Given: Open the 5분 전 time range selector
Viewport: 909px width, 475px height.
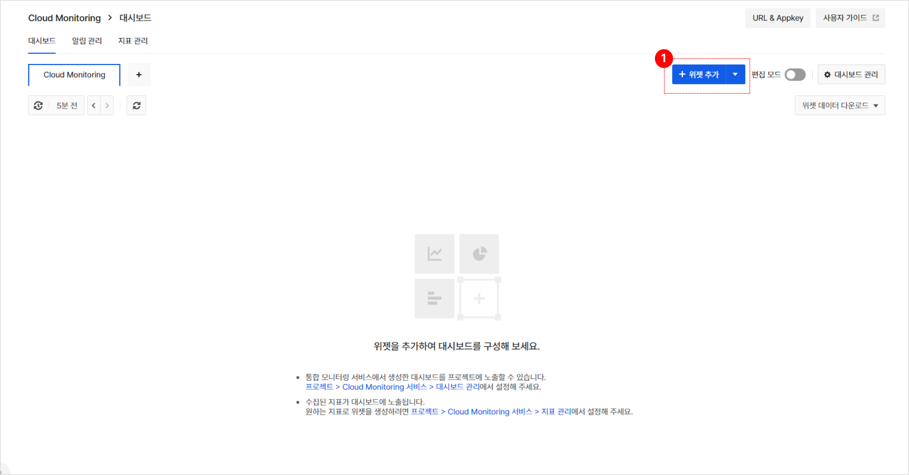Looking at the screenshot, I should pyautogui.click(x=67, y=106).
